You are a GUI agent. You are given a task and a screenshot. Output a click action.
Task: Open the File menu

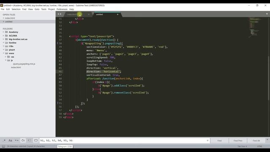tap(3, 9)
